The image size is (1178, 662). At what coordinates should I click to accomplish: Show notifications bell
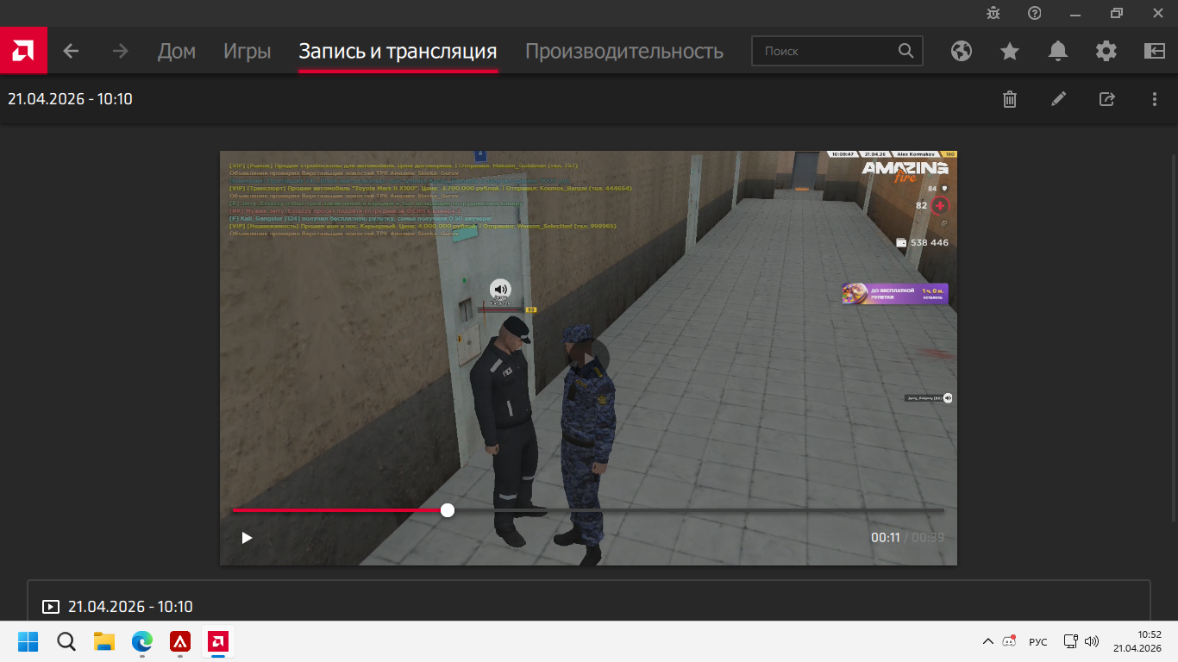tap(1058, 51)
